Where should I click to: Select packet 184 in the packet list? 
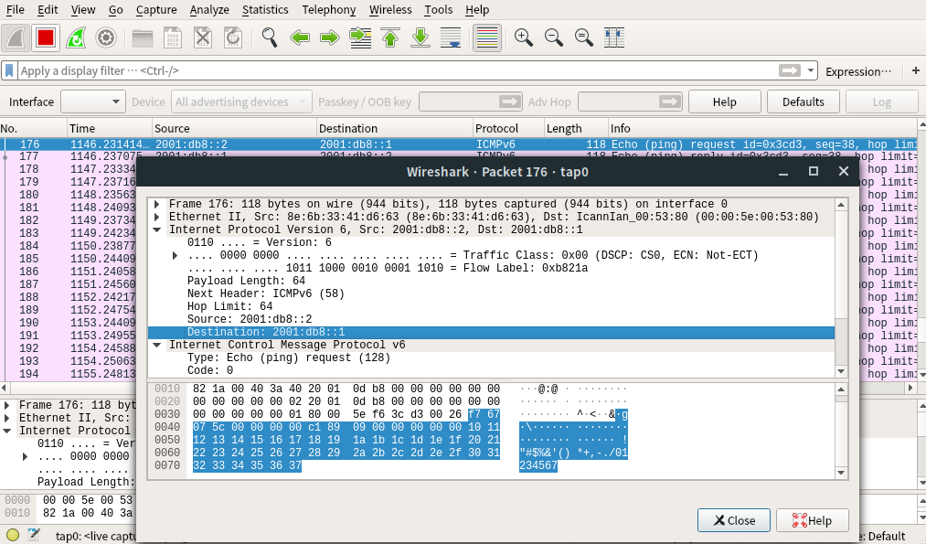68,246
